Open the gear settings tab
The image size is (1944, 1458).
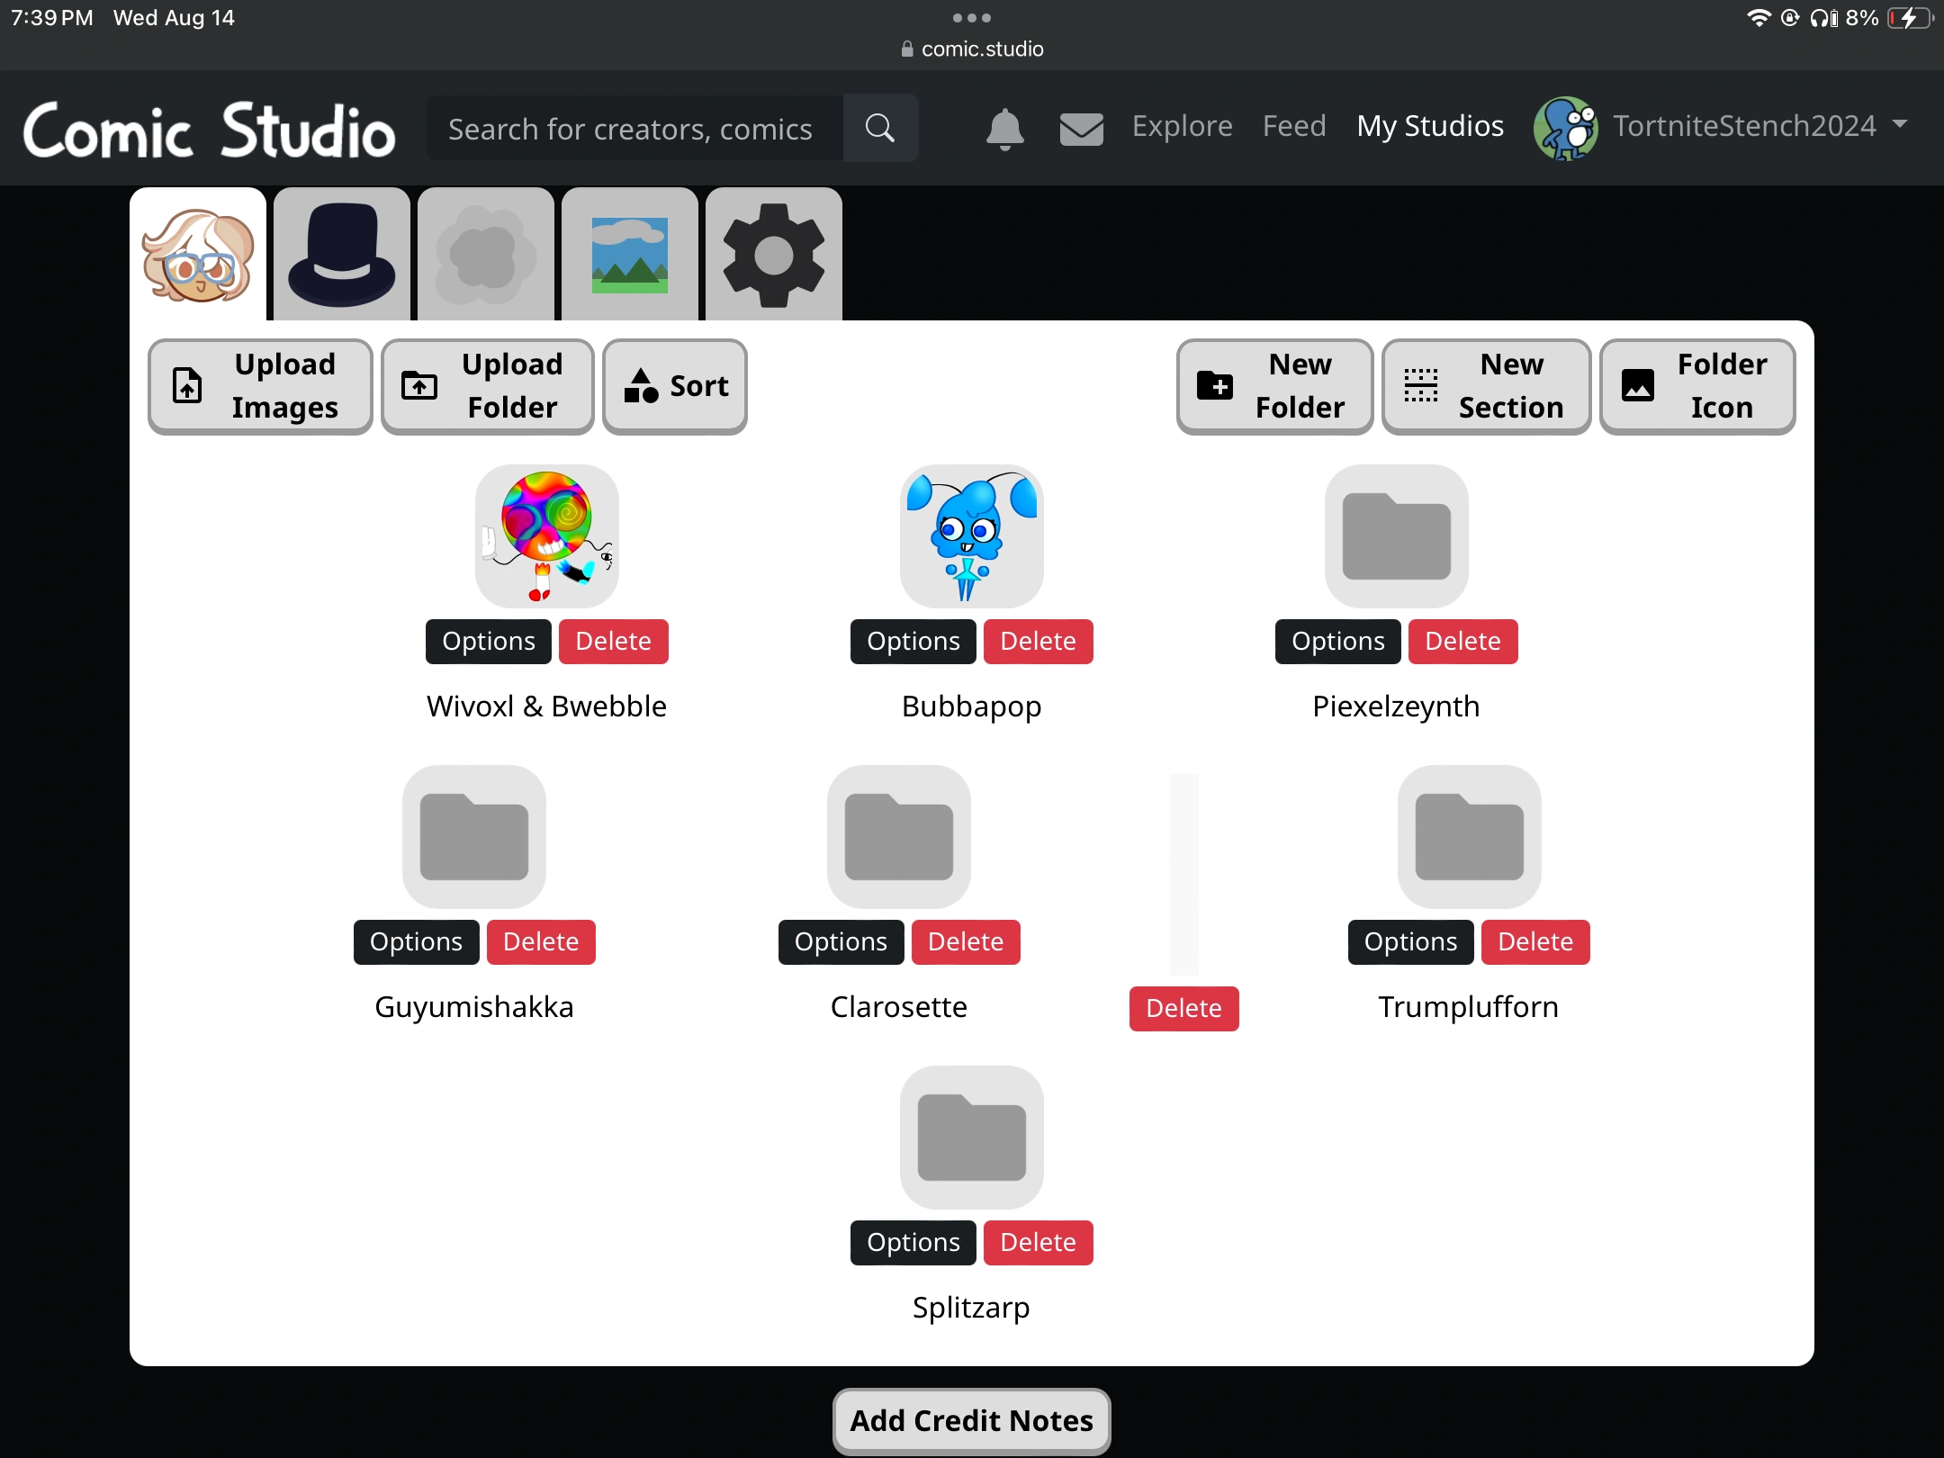pyautogui.click(x=774, y=255)
